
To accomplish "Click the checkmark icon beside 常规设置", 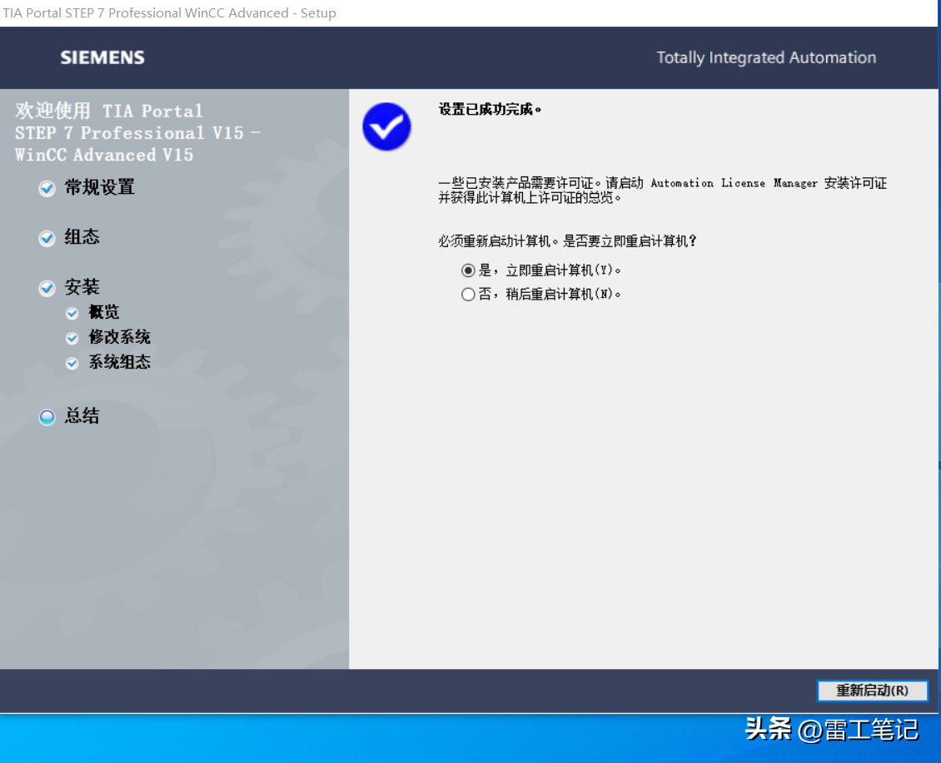I will tap(47, 189).
